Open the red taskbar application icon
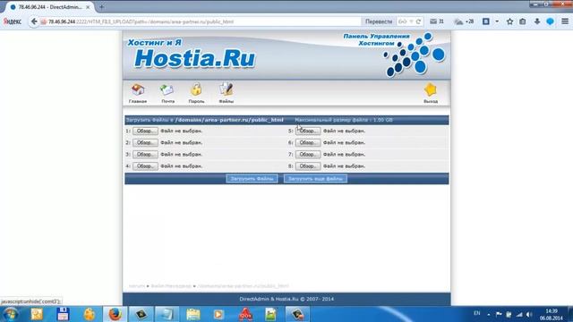 point(245,314)
